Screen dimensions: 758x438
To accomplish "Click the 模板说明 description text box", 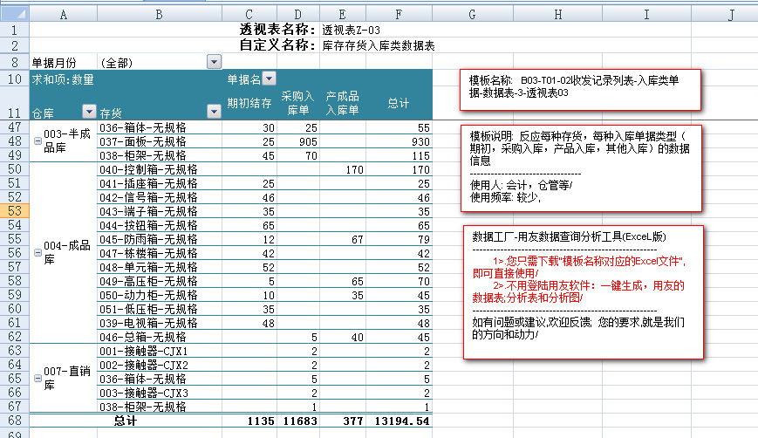I will 580,167.
